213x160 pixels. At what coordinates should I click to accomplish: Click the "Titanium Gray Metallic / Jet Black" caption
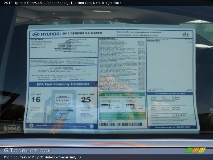(x=96, y=3)
